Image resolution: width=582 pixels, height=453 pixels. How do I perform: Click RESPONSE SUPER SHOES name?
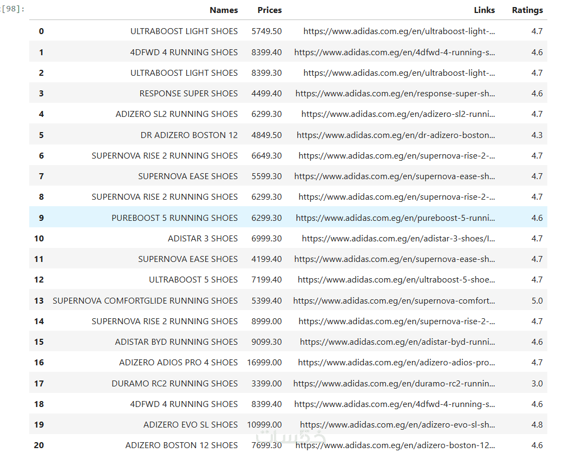click(188, 94)
